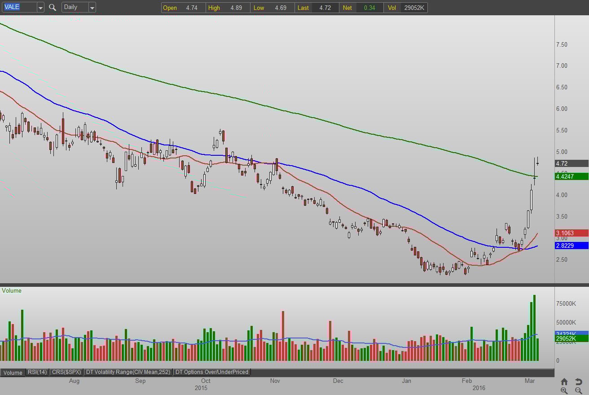Viewport: 589px width, 395px height.
Task: Click the green 4.4247 moving average label
Action: (571, 176)
